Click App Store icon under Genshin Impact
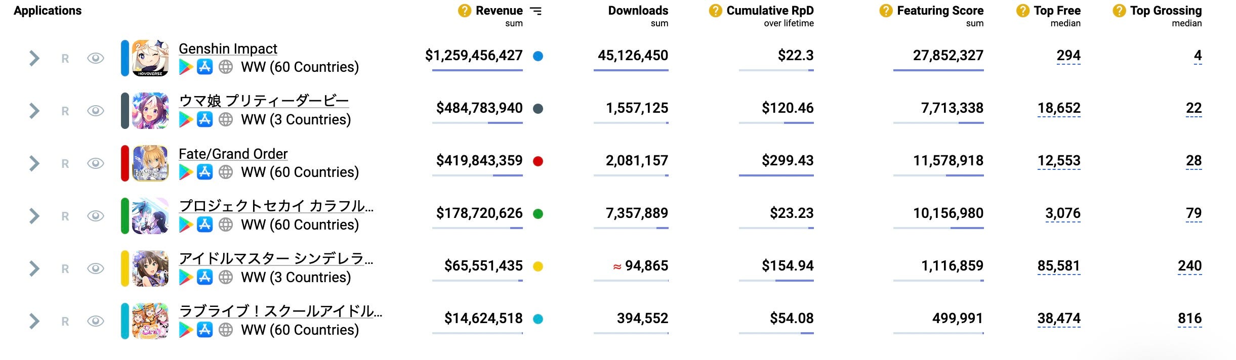This screenshot has height=360, width=1236. pyautogui.click(x=204, y=66)
